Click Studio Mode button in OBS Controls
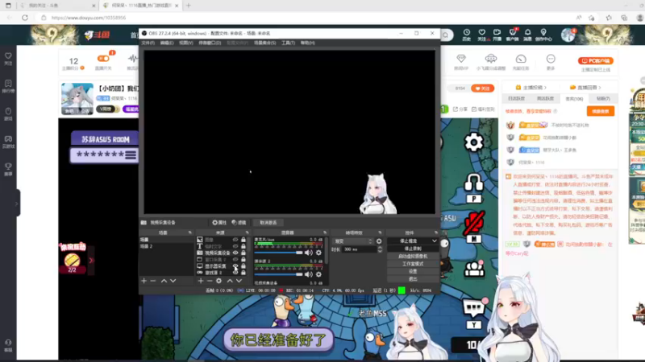The image size is (645, 362). point(413,264)
